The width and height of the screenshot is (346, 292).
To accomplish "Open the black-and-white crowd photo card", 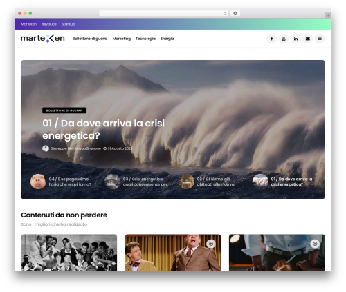I will click(x=69, y=253).
